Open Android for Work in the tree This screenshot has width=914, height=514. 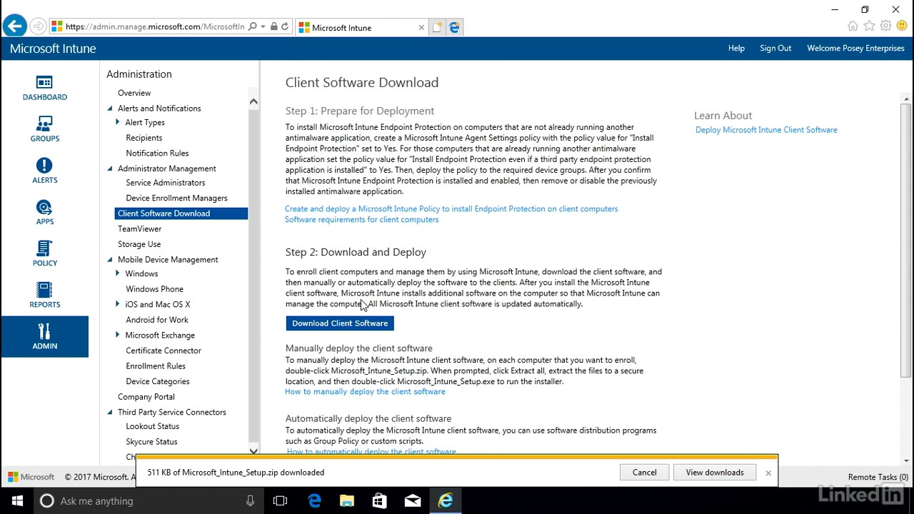pyautogui.click(x=157, y=320)
